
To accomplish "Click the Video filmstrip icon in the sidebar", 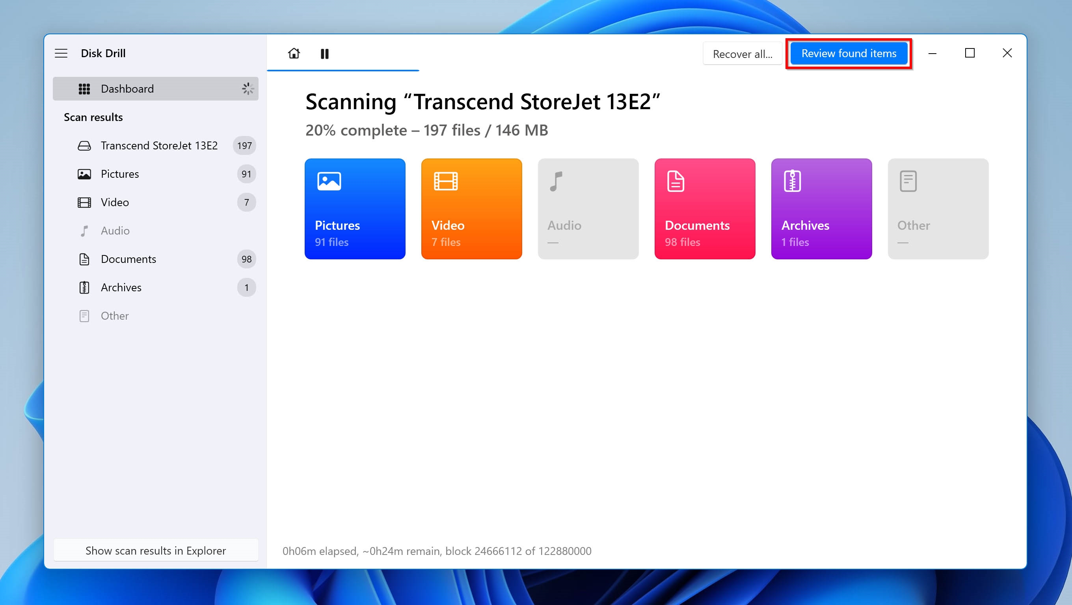I will pyautogui.click(x=84, y=202).
